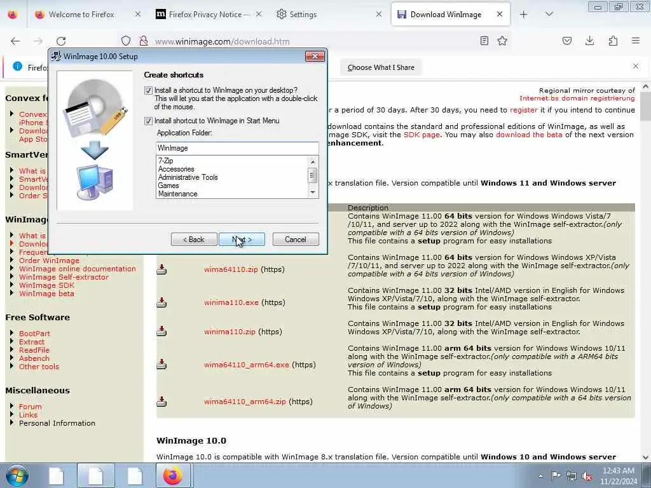
Task: Close the Welcome to Firefox tab
Action: coord(138,15)
